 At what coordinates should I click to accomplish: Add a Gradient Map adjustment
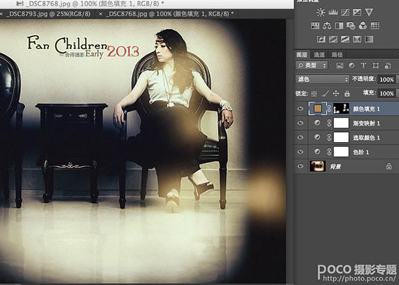pyautogui.click(x=369, y=39)
